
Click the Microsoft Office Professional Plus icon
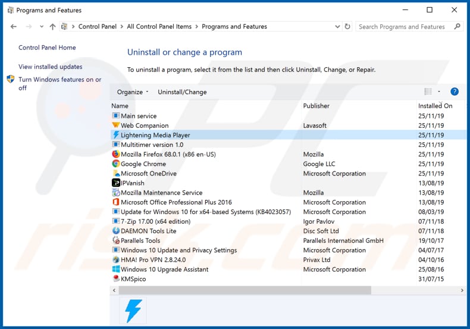[x=115, y=202]
